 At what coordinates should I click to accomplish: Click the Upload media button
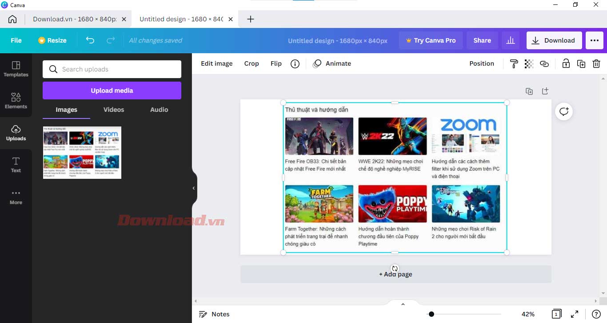pyautogui.click(x=112, y=91)
